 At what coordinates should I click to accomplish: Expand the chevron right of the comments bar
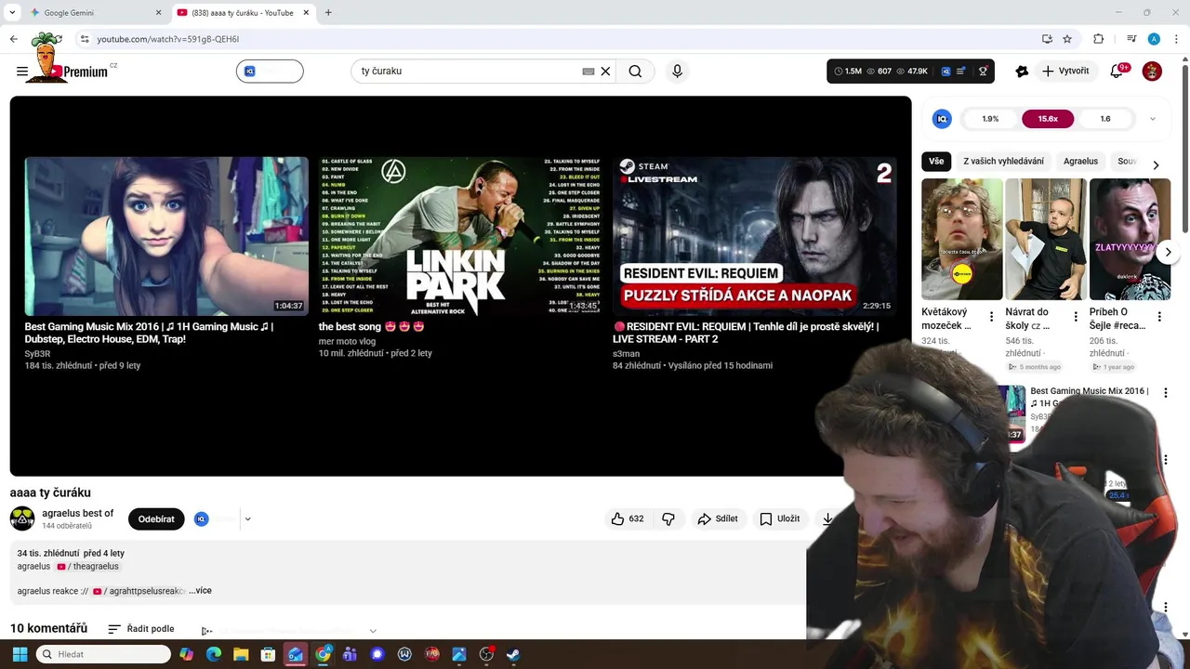coord(373,631)
